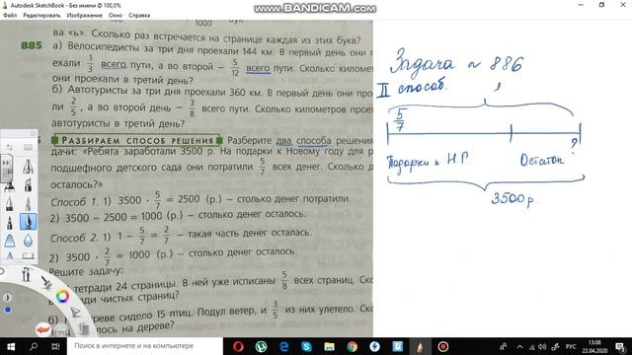Viewport: 632px width, 355px height.
Task: Open selection tools arrow in lagoon
Action: pos(75,313)
